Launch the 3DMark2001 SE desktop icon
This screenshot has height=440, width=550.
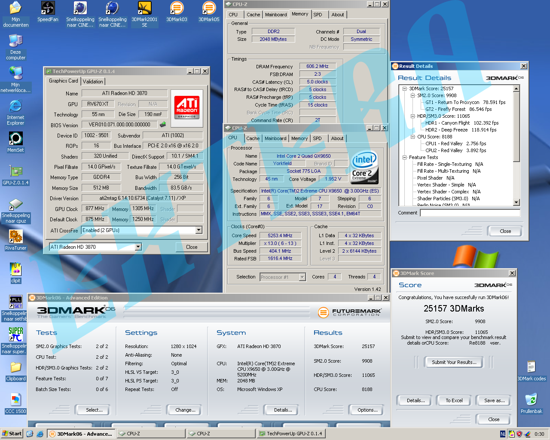[144, 14]
